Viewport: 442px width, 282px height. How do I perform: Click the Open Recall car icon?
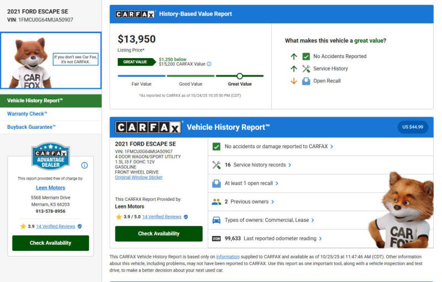[x=306, y=81]
